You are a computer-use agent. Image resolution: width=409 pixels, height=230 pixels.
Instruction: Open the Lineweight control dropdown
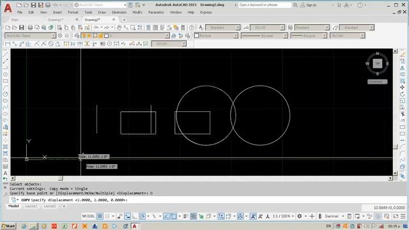coord(325,36)
